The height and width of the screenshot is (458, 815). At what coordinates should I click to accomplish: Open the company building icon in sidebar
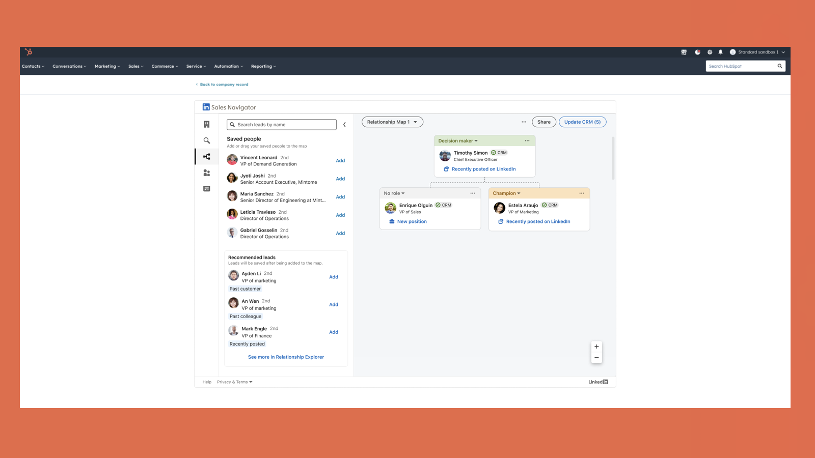coord(207,124)
